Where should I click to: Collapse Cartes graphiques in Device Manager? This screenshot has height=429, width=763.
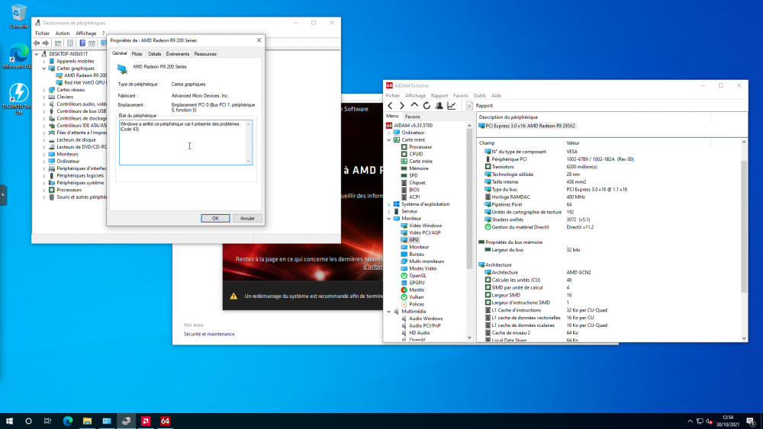pyautogui.click(x=43, y=69)
